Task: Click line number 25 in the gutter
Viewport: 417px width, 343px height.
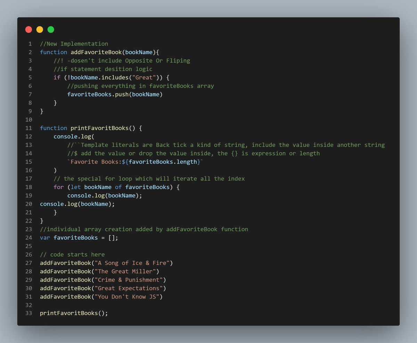Action: click(x=28, y=246)
